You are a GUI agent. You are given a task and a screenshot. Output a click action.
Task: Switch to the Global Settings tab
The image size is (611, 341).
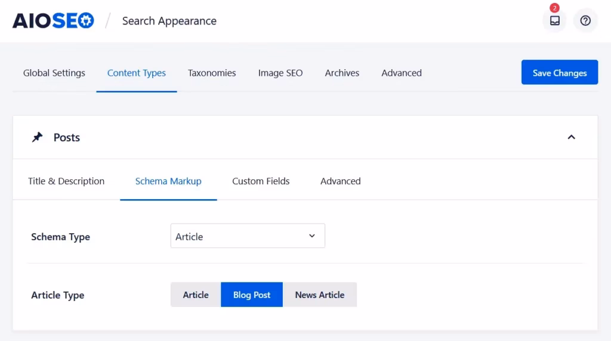(54, 73)
